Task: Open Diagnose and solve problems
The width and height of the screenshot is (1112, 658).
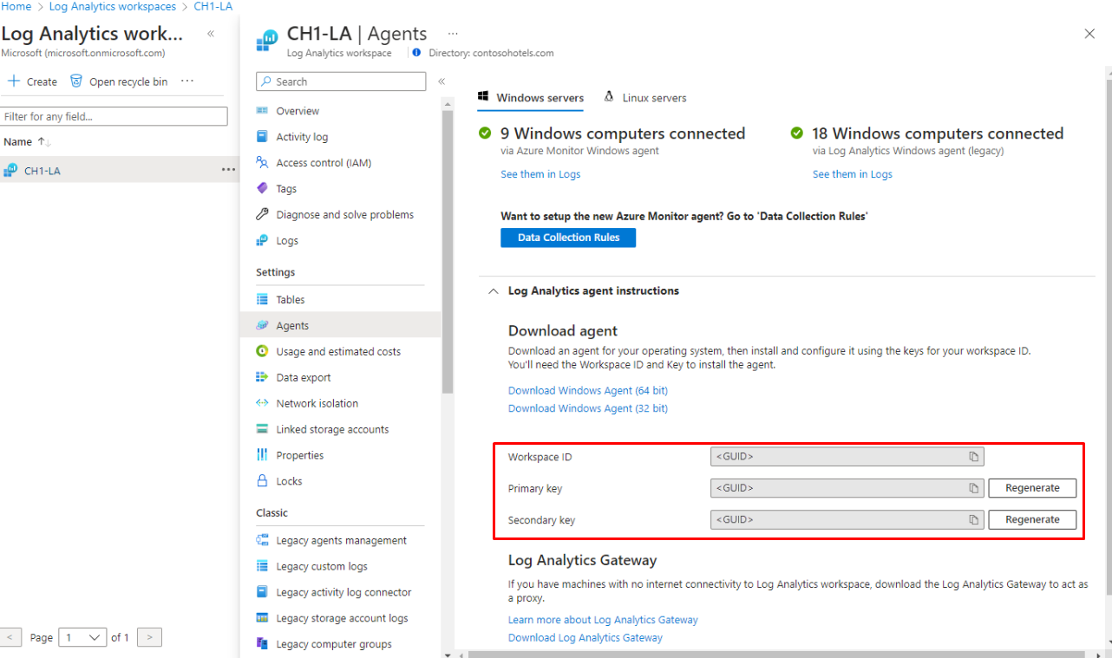Action: pyautogui.click(x=343, y=214)
